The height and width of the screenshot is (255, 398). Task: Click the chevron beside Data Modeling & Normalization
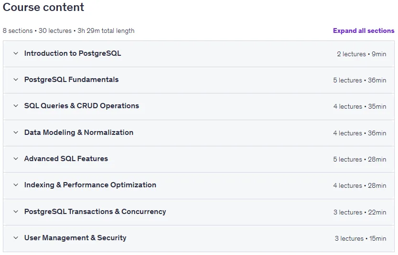click(16, 133)
